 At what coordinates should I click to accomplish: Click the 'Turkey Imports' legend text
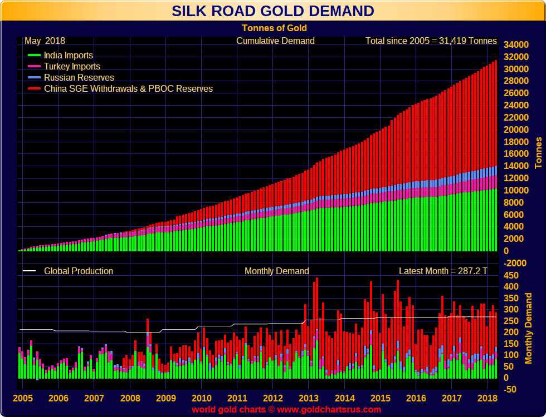(72, 67)
